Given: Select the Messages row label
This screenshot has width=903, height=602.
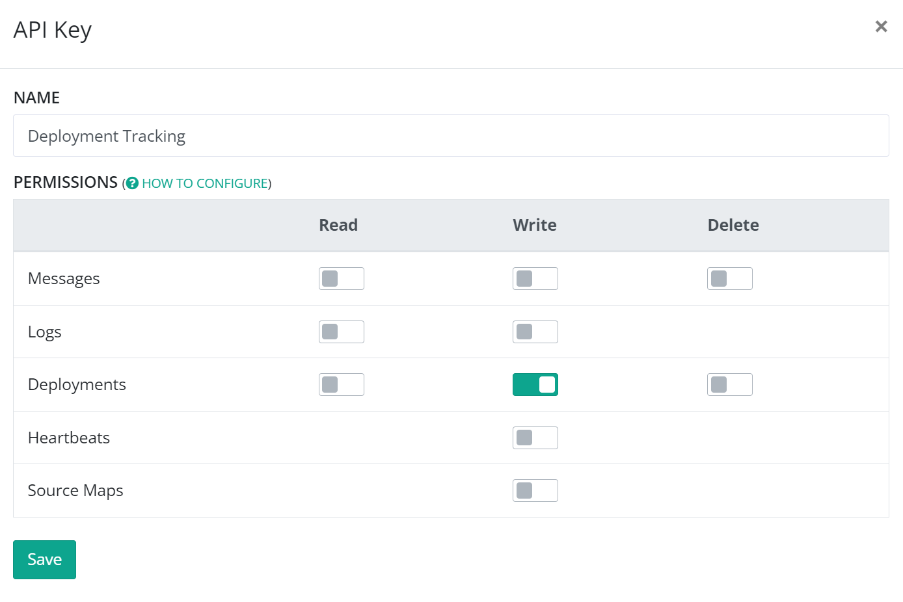Looking at the screenshot, I should 64,279.
